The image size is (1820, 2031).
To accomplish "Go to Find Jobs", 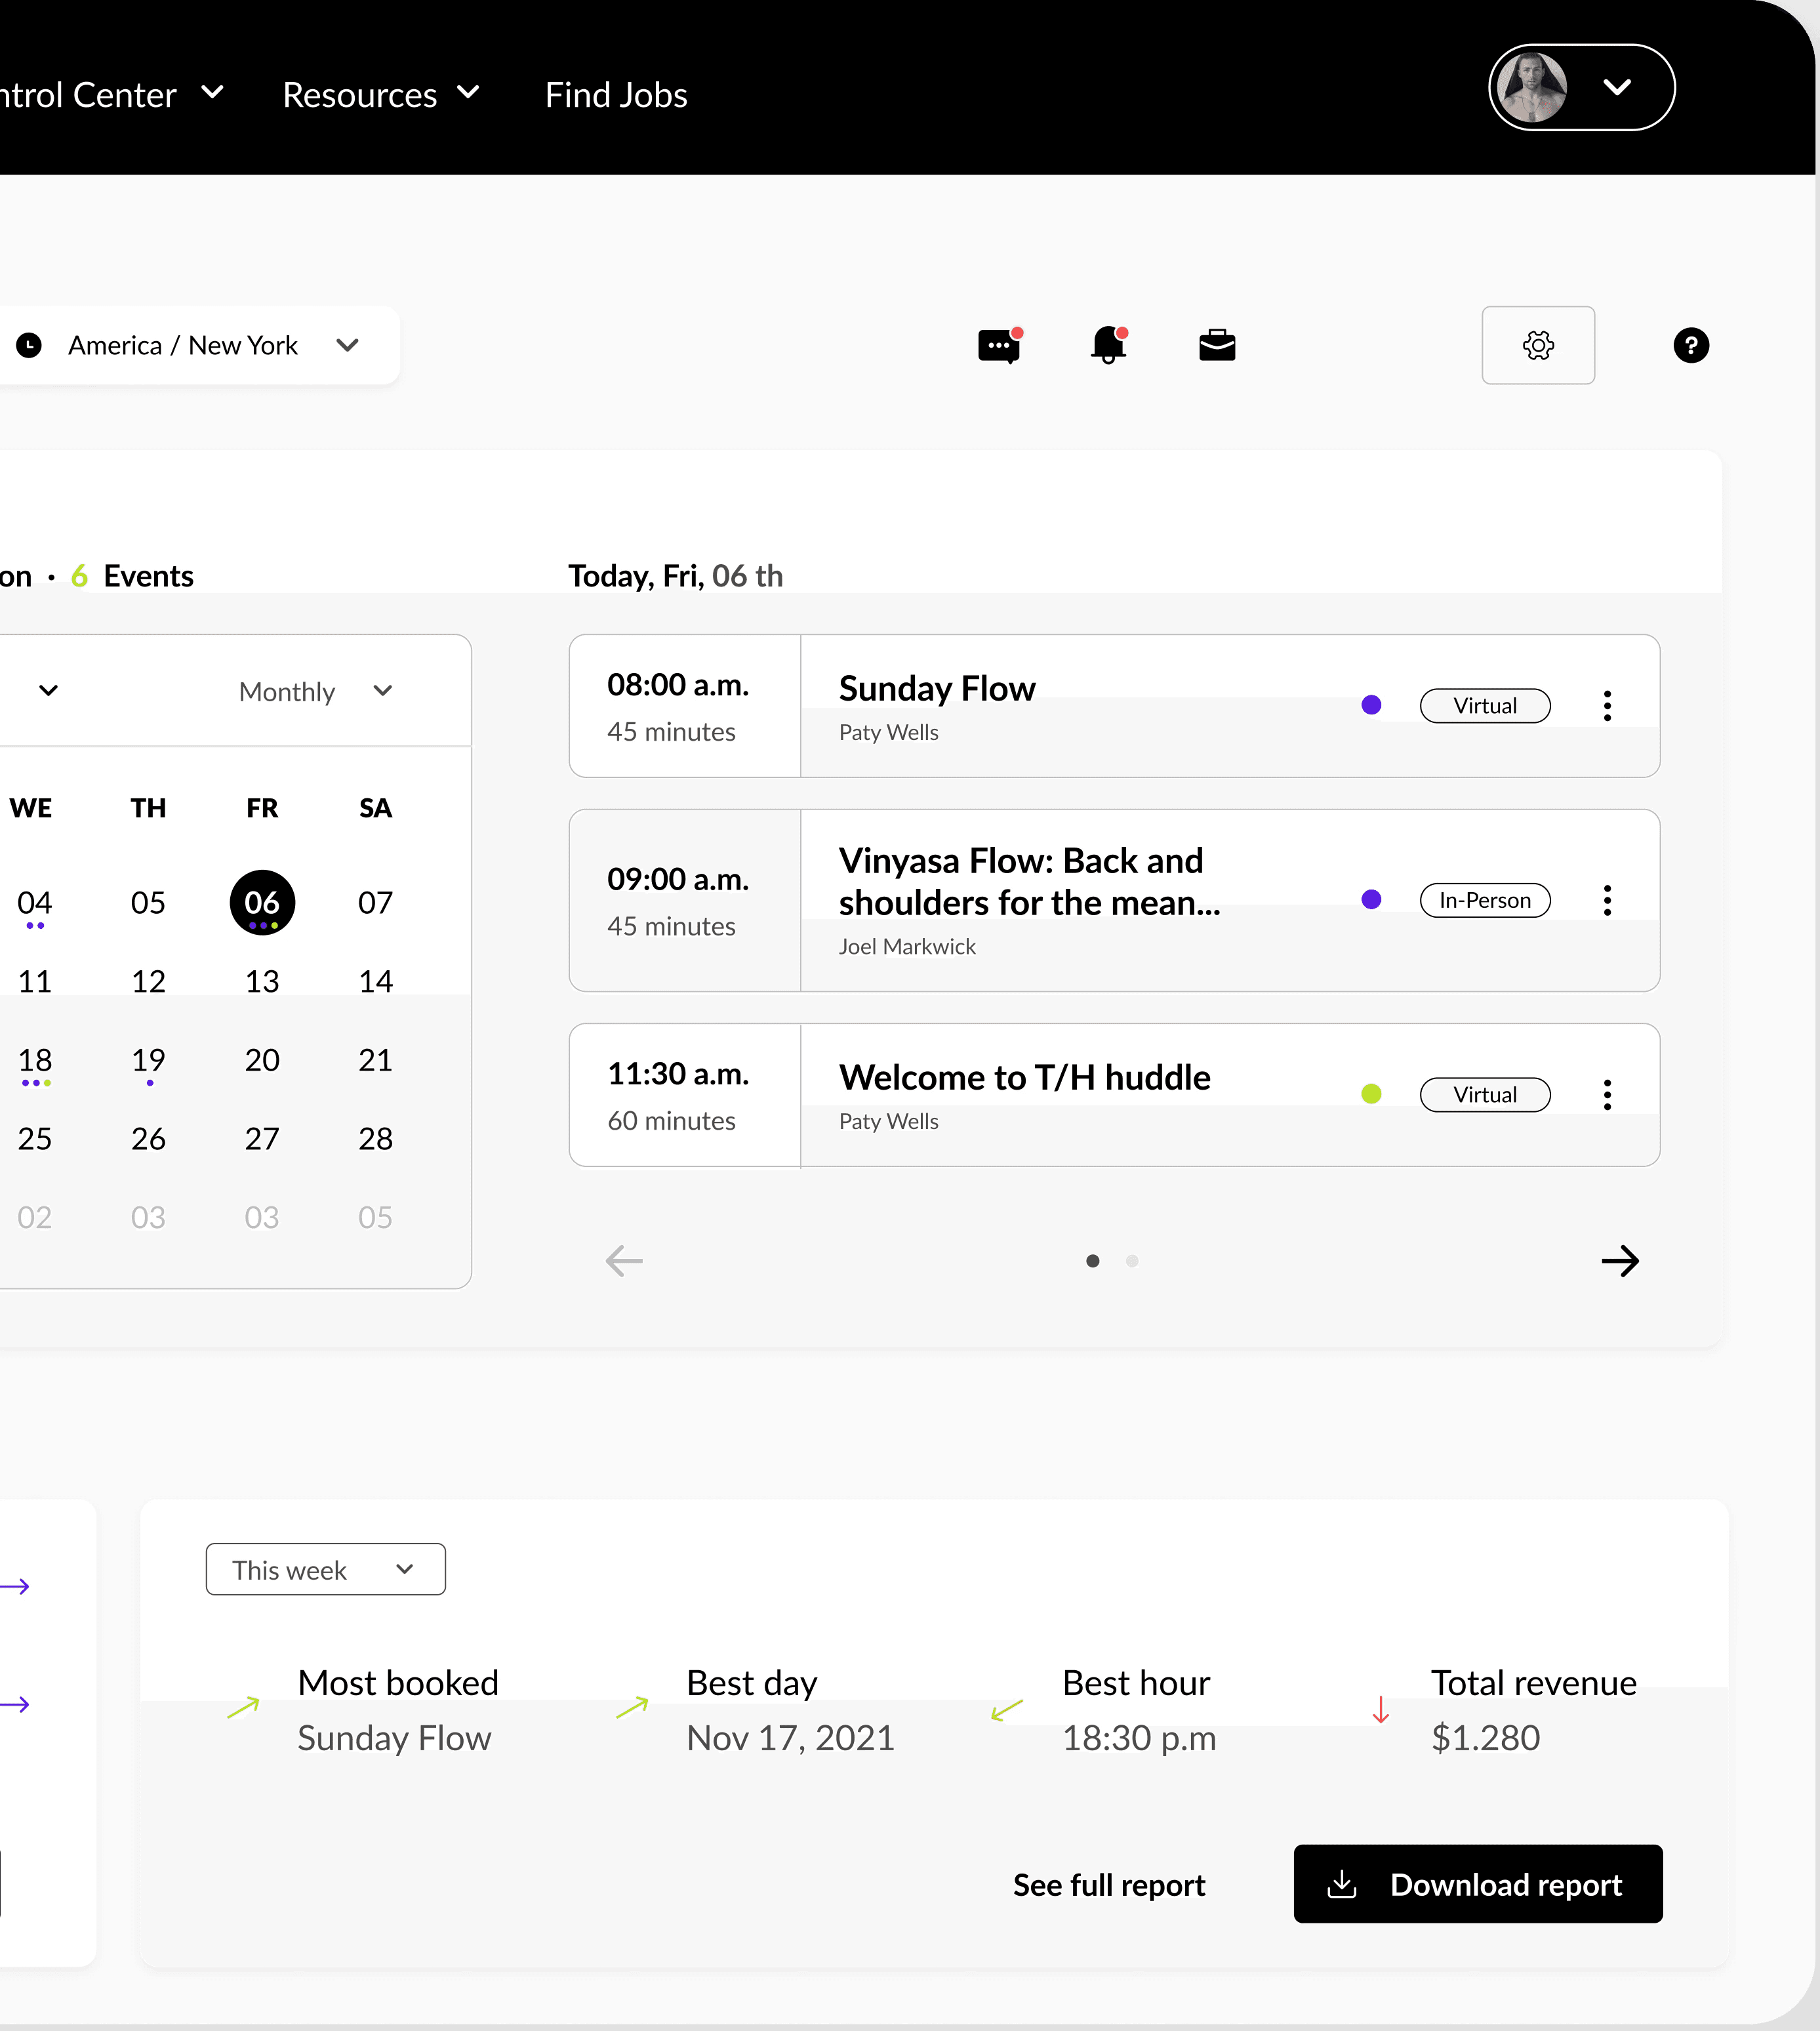I will point(616,95).
